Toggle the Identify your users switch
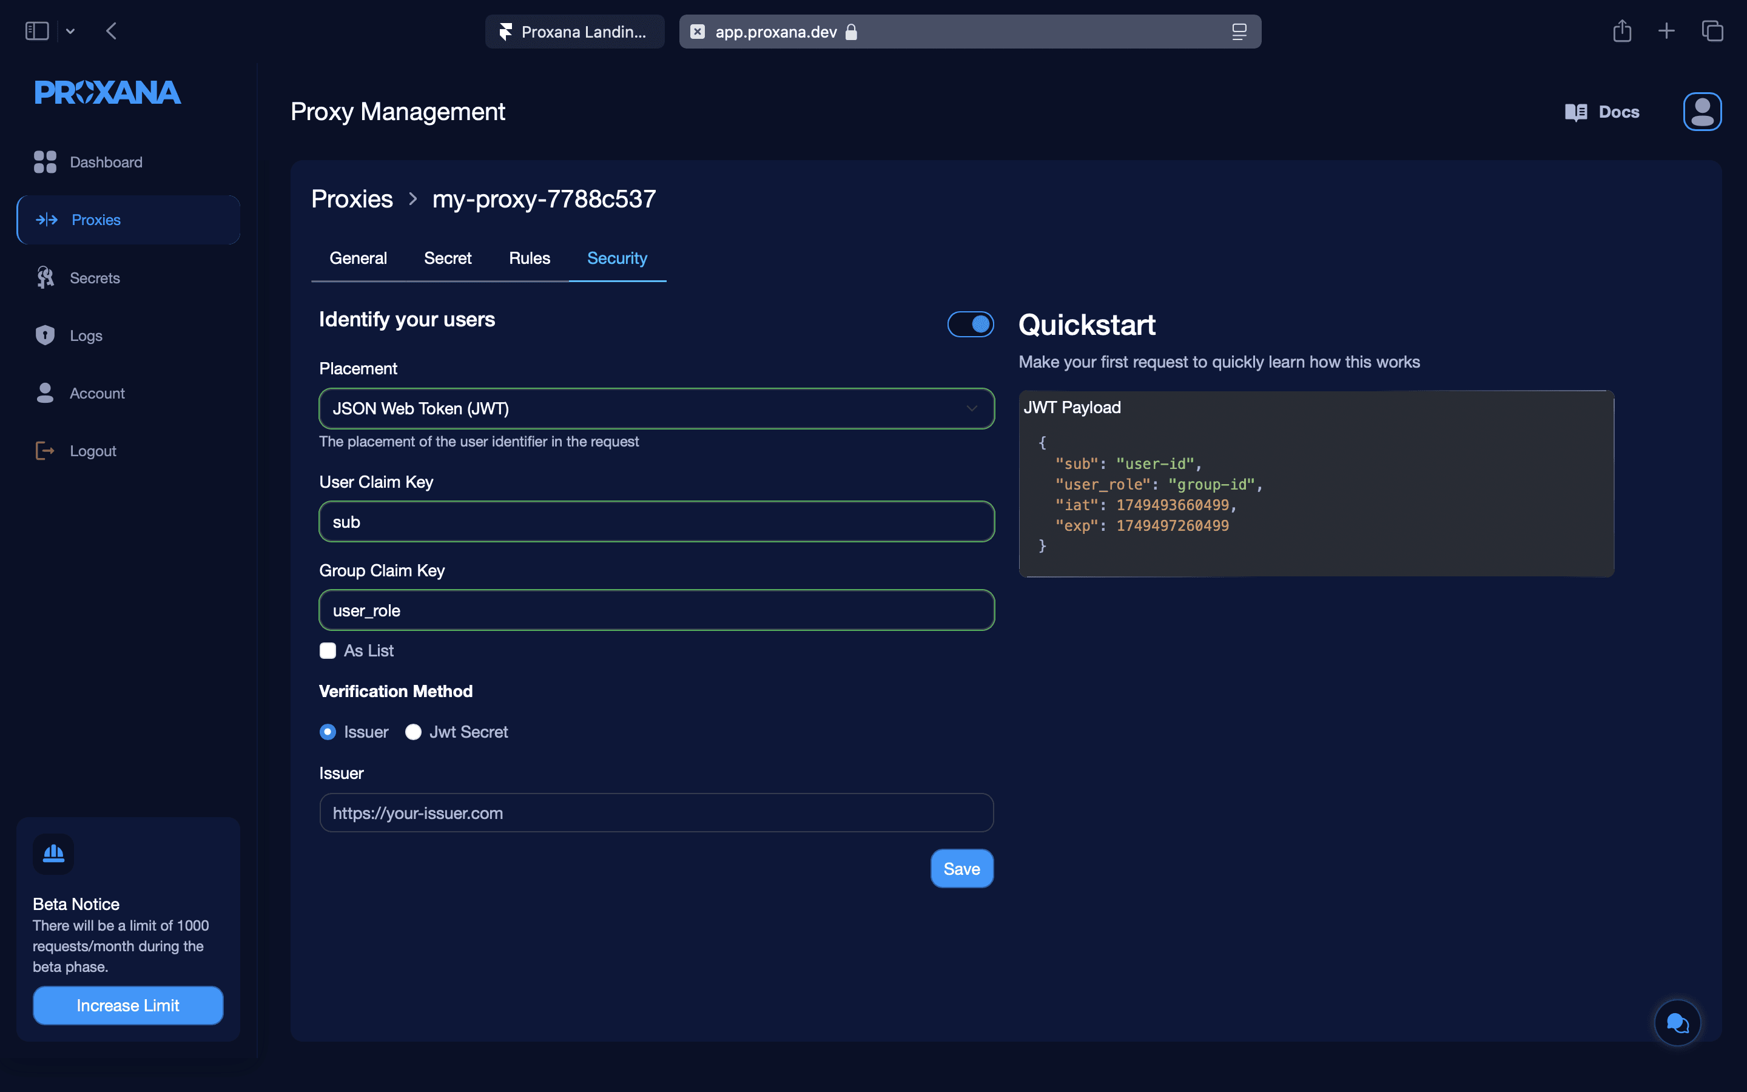 [x=970, y=325]
